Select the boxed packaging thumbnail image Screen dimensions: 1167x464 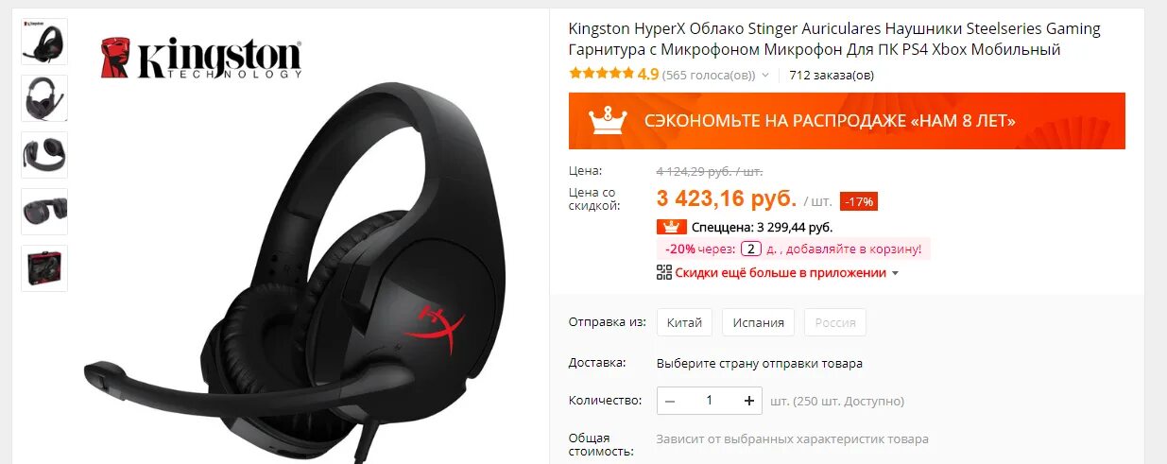click(44, 268)
